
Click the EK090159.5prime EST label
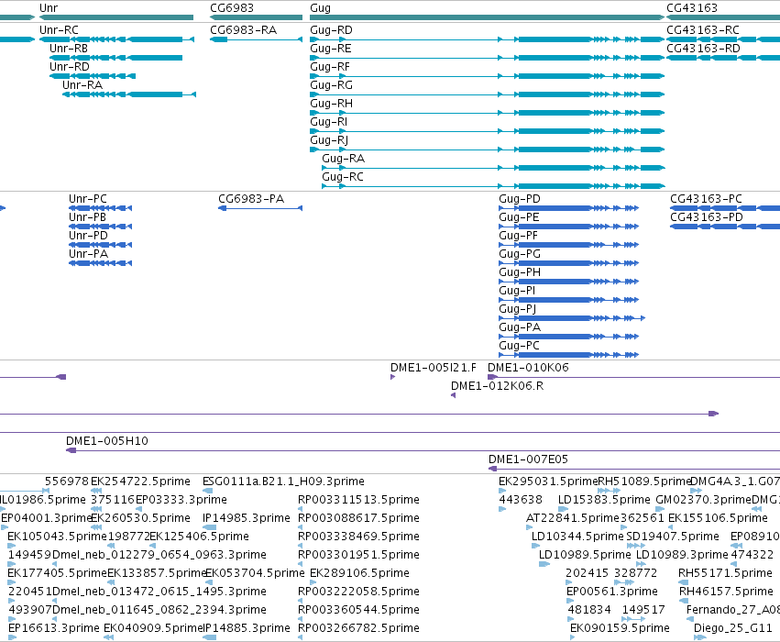(x=620, y=628)
